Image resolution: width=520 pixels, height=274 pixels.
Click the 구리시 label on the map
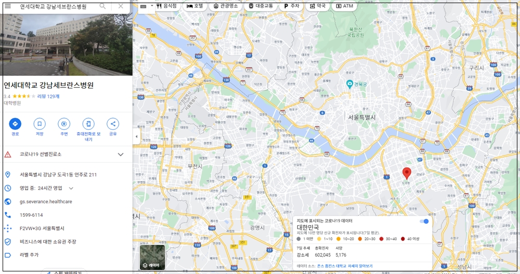[476, 68]
